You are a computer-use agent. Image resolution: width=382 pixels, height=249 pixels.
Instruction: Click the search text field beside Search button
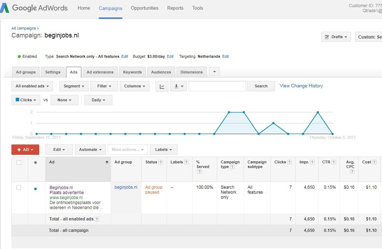point(217,86)
